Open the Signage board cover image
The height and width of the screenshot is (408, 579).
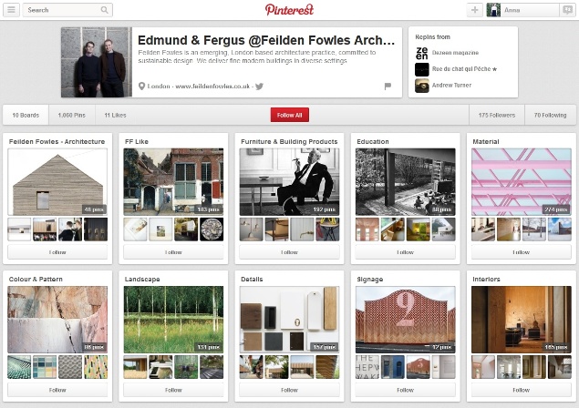(x=405, y=320)
